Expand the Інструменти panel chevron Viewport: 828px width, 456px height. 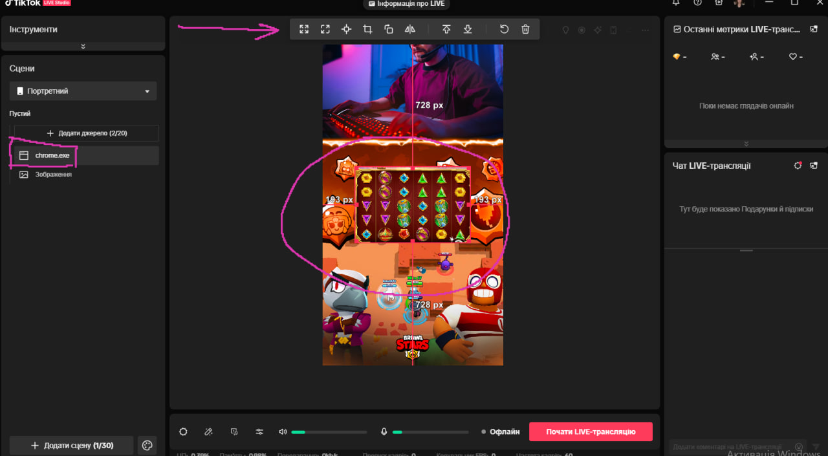point(83,46)
